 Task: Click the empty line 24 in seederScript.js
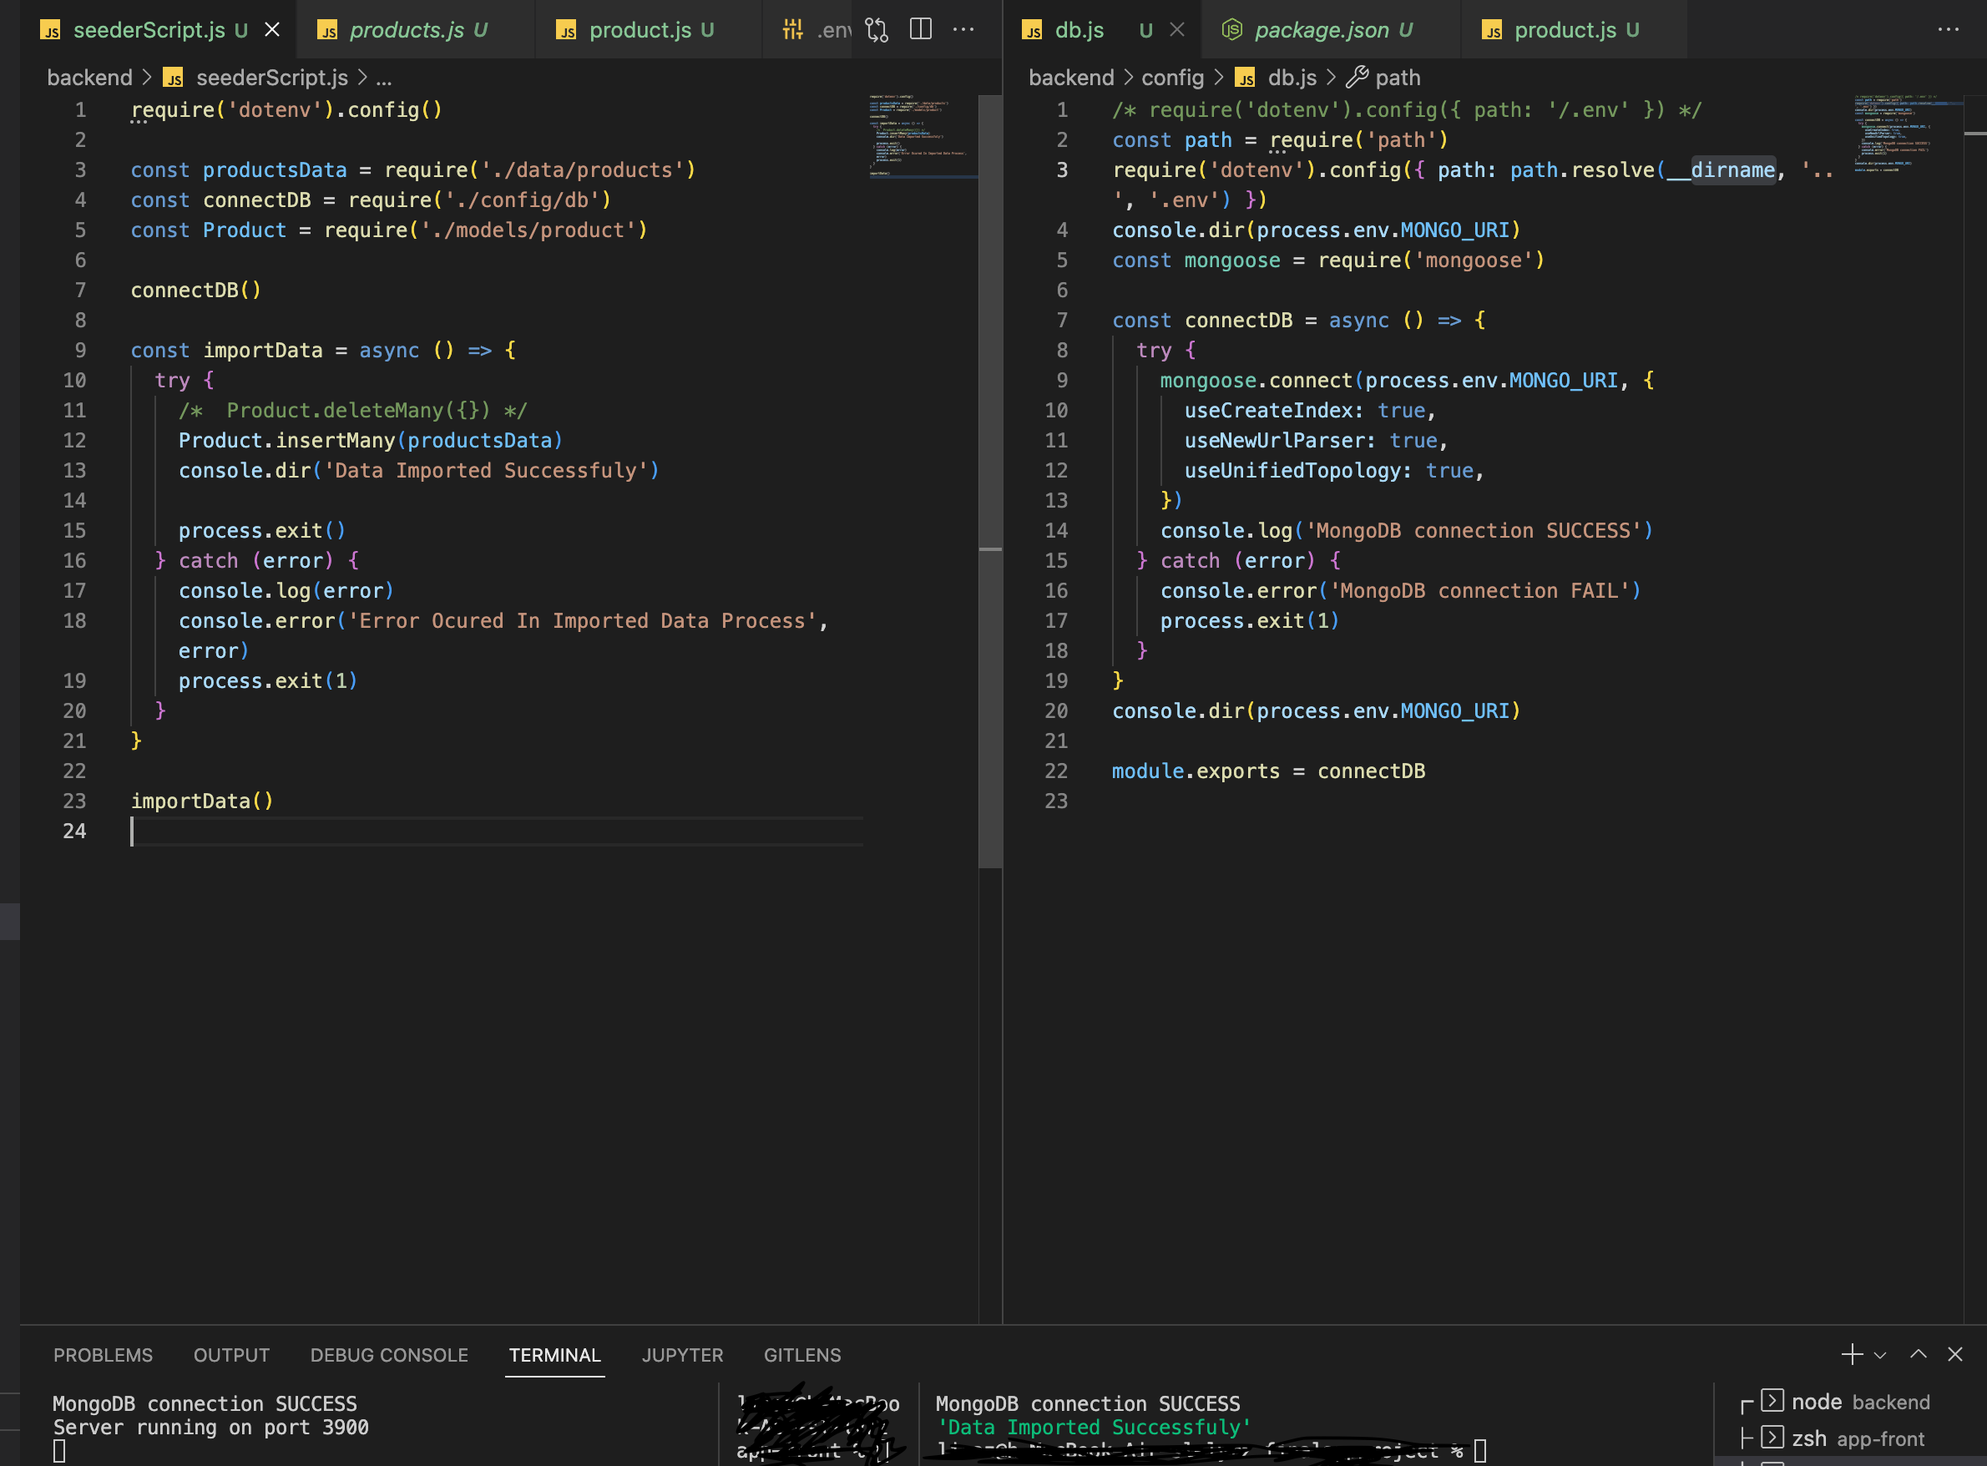[497, 832]
